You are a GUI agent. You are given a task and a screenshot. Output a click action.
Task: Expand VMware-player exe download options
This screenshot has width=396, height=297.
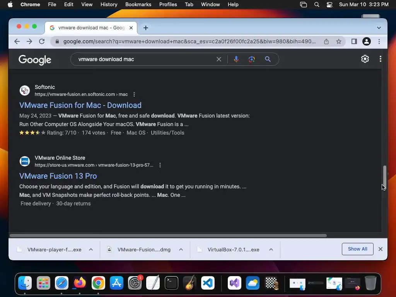point(91,249)
